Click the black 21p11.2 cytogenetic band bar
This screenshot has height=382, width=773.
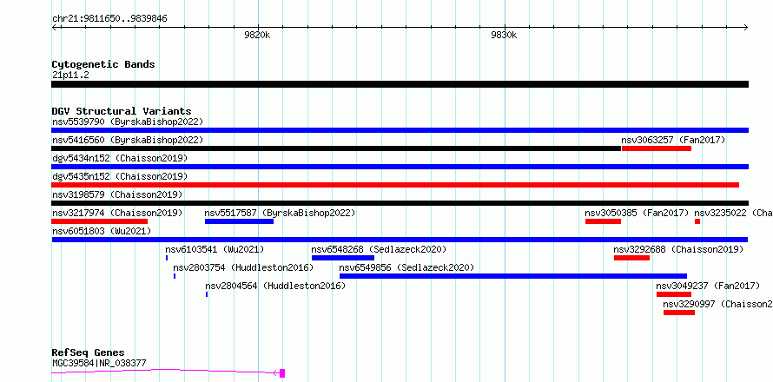click(x=400, y=84)
